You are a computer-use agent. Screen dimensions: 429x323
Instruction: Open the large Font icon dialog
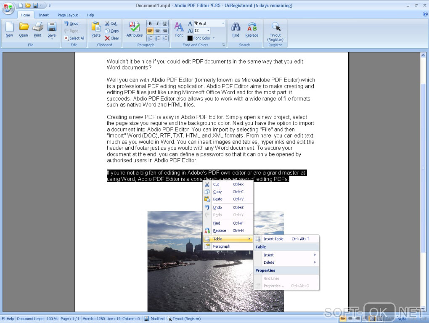point(179,29)
